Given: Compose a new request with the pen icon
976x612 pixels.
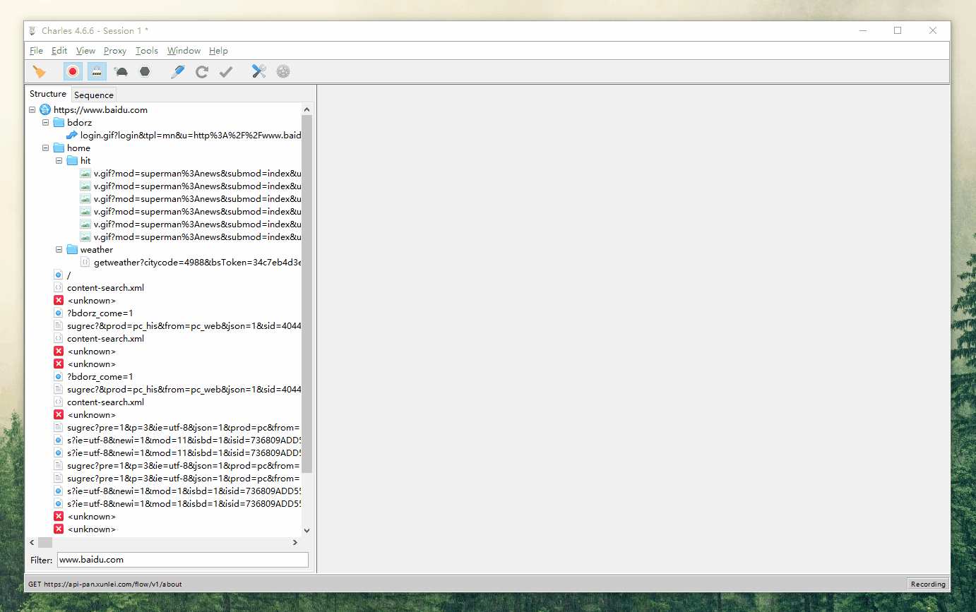Looking at the screenshot, I should pyautogui.click(x=178, y=71).
